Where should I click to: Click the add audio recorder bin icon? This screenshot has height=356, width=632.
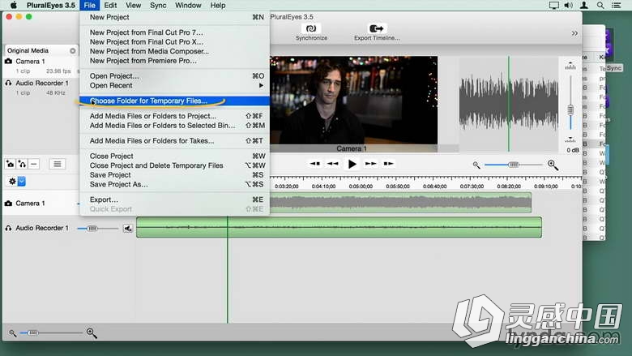pos(22,164)
